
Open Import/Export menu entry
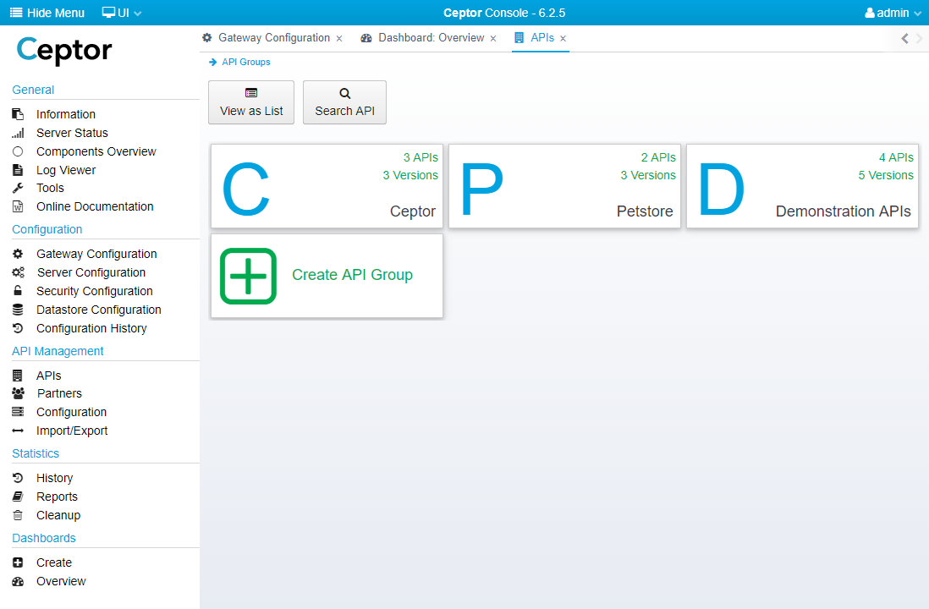pos(72,431)
